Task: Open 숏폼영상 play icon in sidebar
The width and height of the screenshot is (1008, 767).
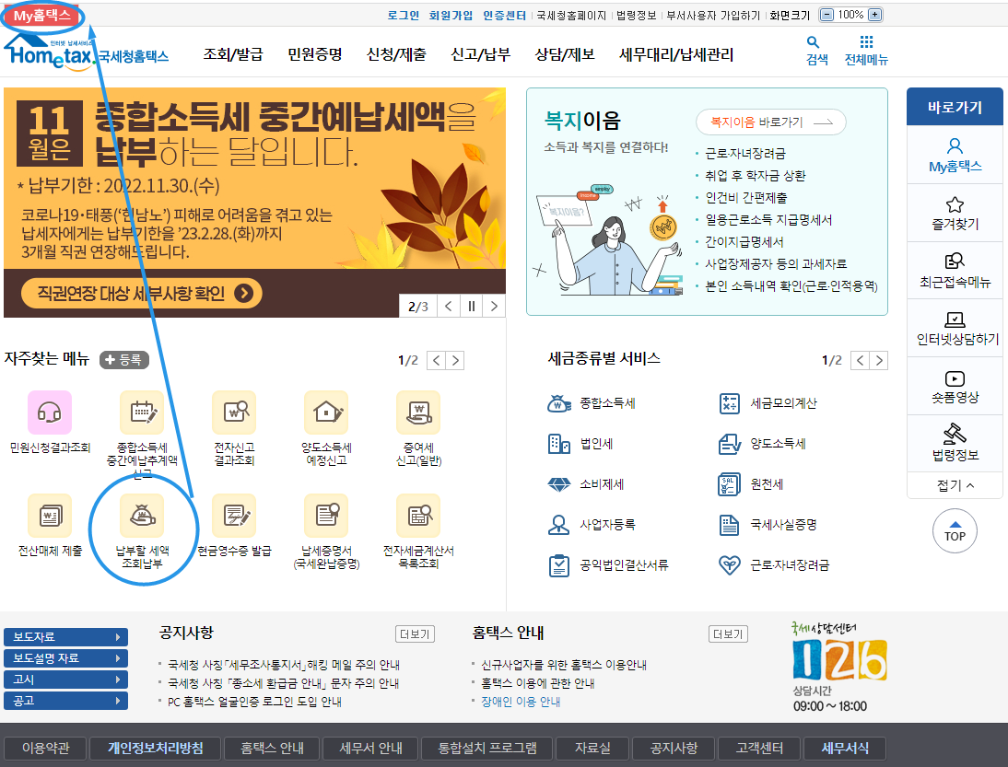Action: click(x=955, y=386)
